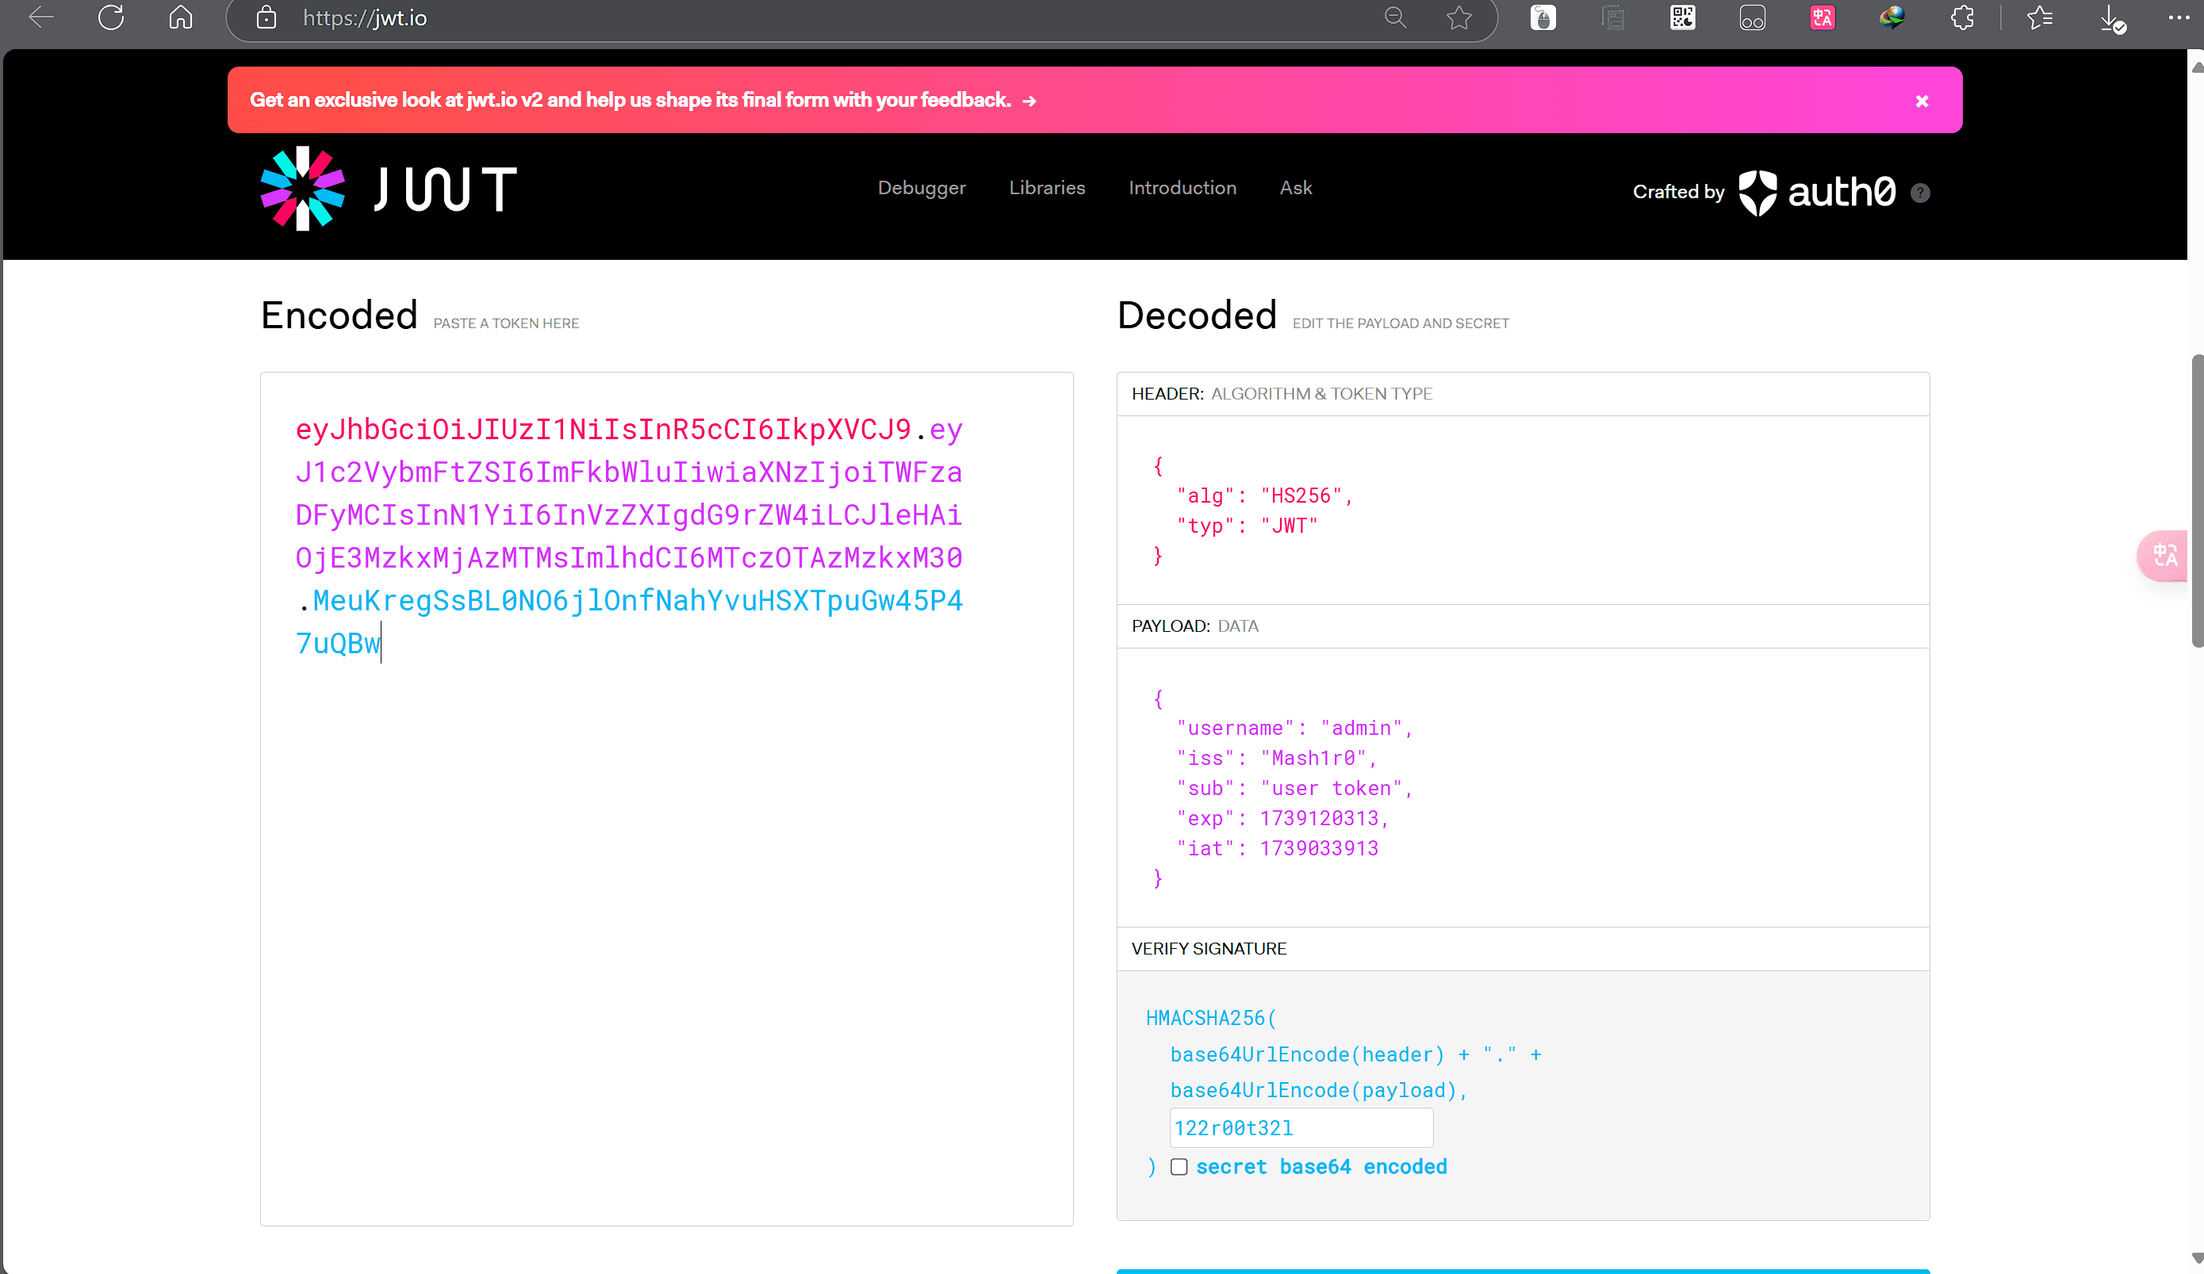
Task: Click the page vertical scrollbar thumb
Action: pyautogui.click(x=2196, y=500)
